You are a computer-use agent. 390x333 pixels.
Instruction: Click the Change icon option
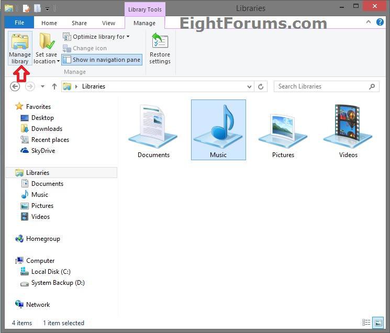85,48
